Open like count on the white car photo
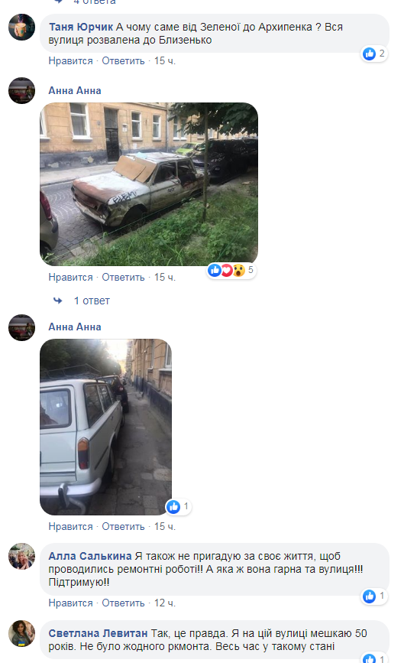The image size is (417, 663). click(179, 506)
